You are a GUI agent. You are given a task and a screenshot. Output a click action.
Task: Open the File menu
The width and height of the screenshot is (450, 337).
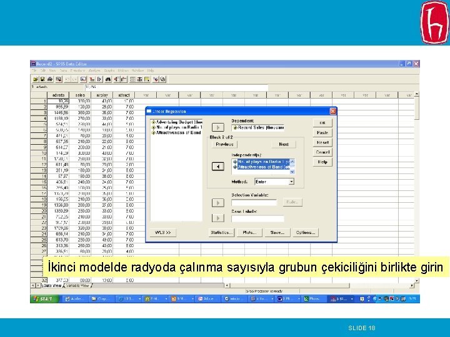coord(34,71)
